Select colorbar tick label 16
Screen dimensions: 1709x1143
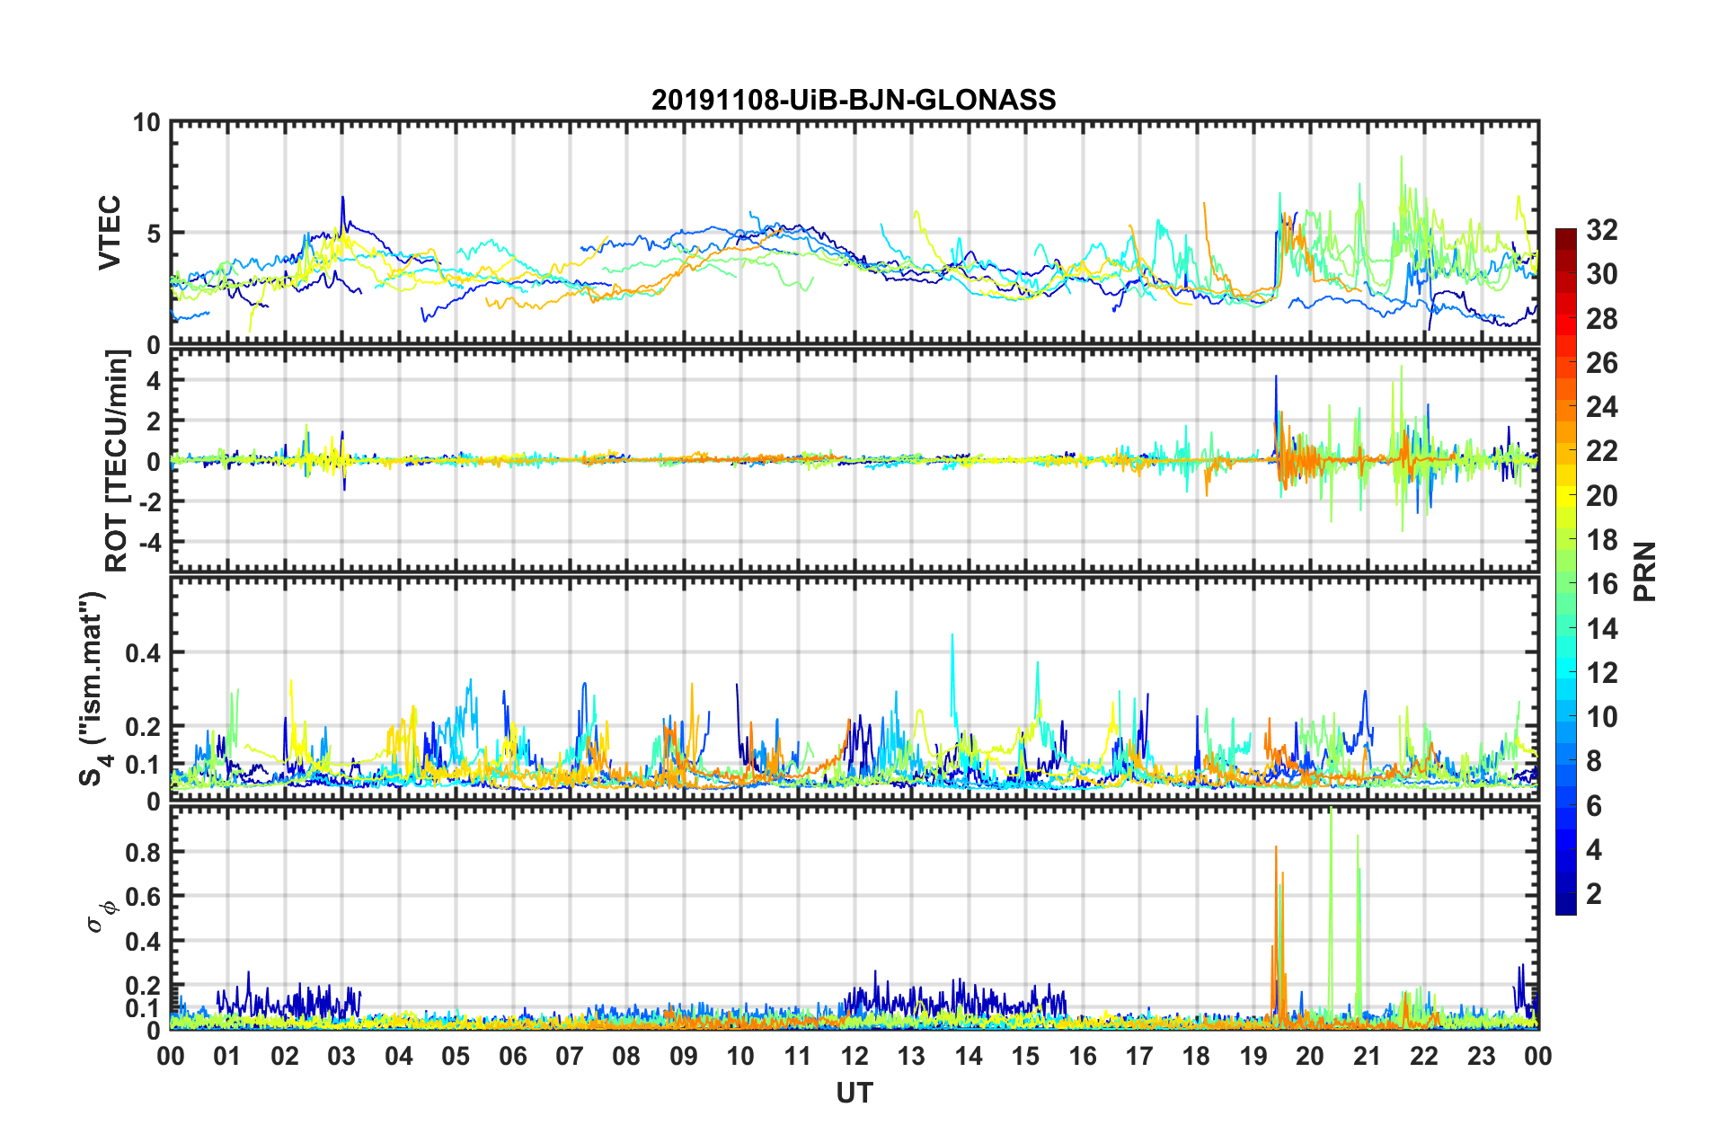pyautogui.click(x=1601, y=584)
